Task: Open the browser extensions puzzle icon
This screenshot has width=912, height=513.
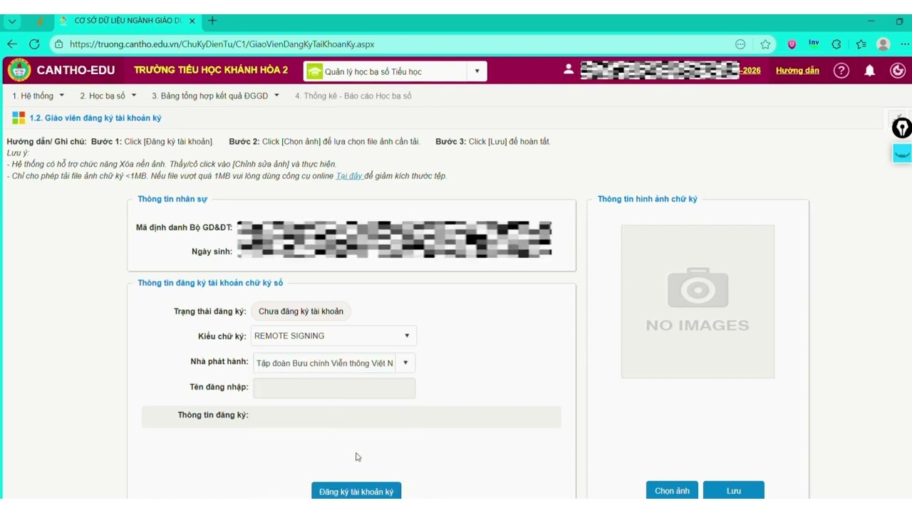Action: (836, 44)
